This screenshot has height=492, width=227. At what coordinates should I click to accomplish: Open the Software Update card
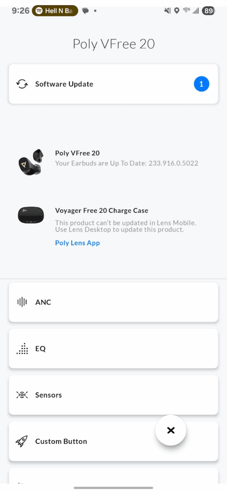pyautogui.click(x=113, y=84)
